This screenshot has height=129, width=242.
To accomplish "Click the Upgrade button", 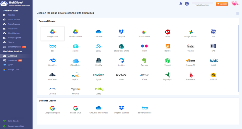I will click(222, 4).
